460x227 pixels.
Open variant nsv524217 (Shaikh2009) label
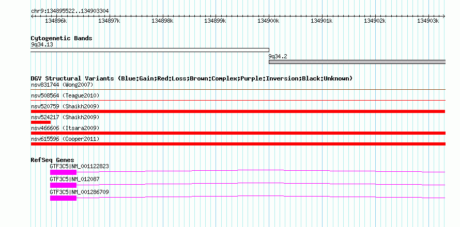(x=65, y=117)
